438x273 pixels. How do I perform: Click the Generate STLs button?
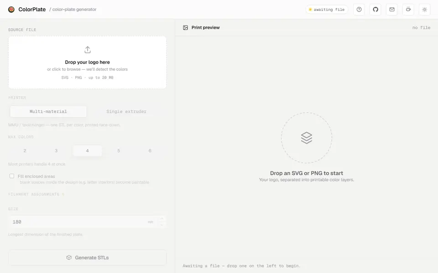coord(88,258)
